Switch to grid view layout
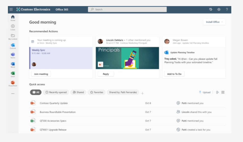The height and width of the screenshot is (142, 243). (x=223, y=92)
